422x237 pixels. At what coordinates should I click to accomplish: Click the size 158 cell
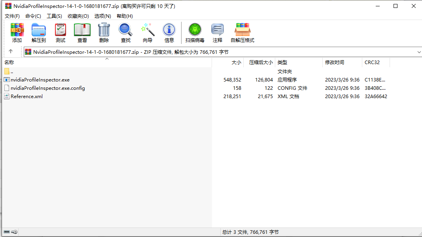237,88
